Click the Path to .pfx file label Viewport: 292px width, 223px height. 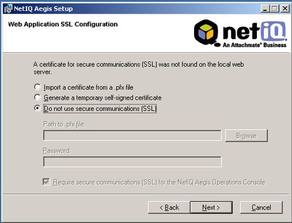tap(64, 124)
